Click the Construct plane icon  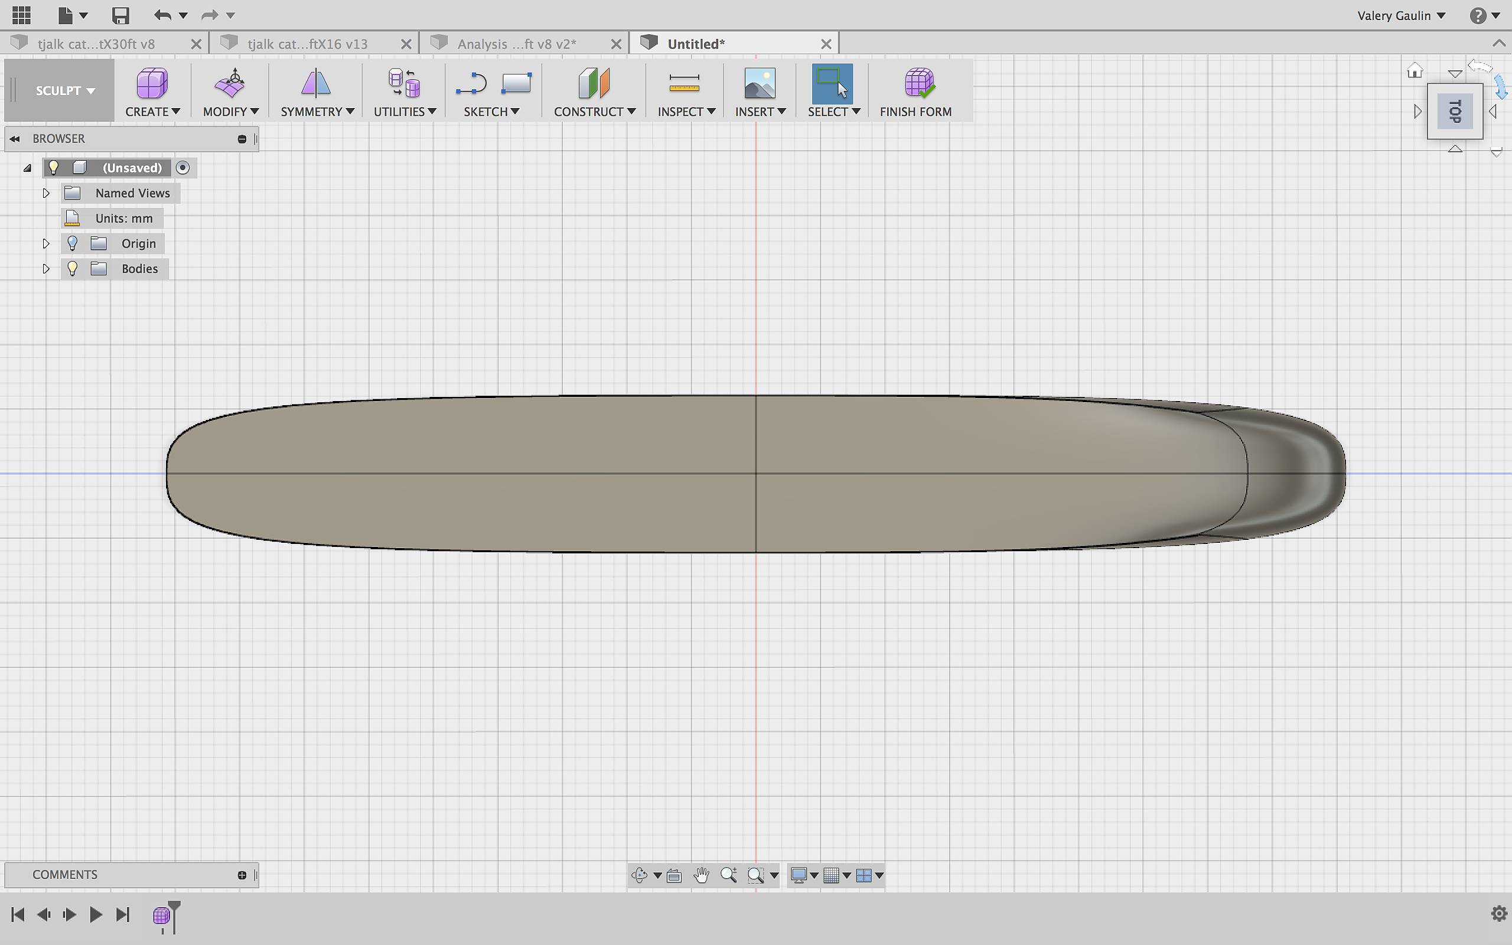tap(594, 83)
